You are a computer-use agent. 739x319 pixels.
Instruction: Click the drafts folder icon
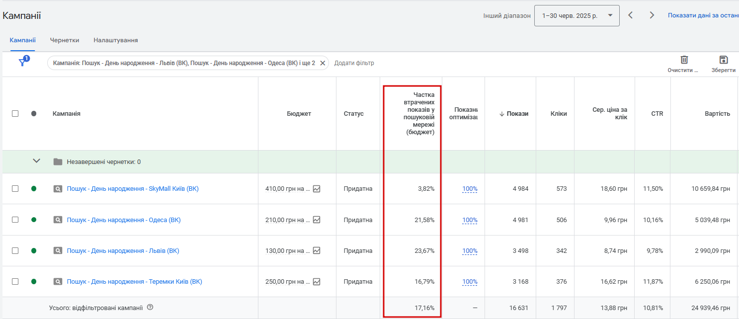[58, 161]
